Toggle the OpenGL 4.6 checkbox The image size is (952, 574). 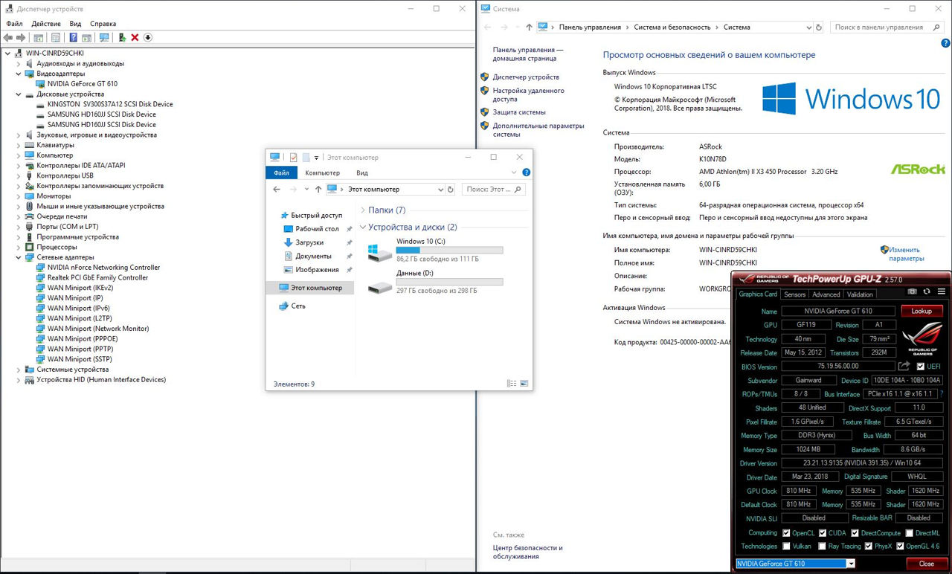pyautogui.click(x=901, y=546)
